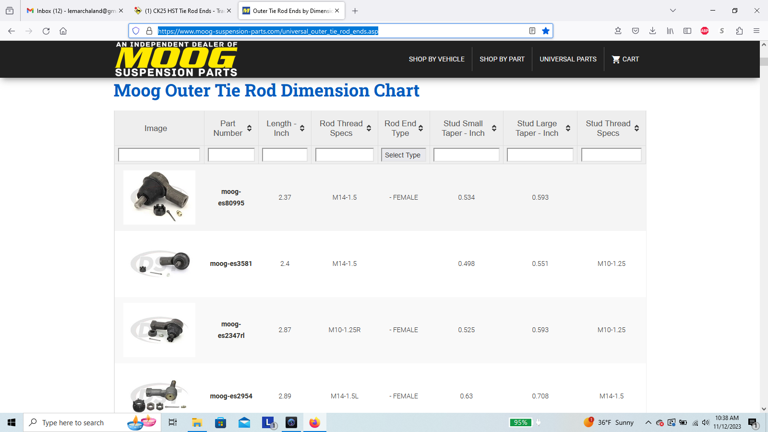Click the bookmark star icon in address bar

click(545, 31)
